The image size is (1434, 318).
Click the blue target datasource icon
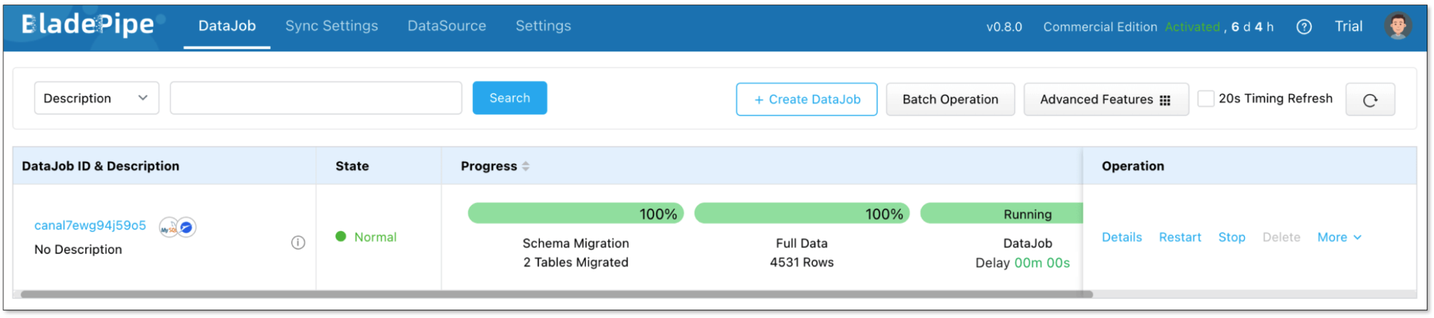(187, 227)
